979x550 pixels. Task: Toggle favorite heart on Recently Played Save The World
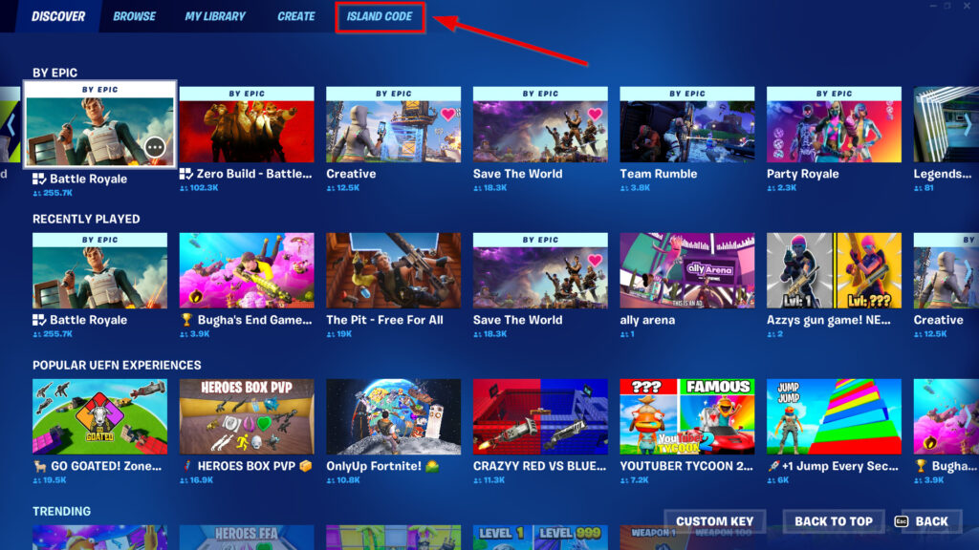pos(594,260)
